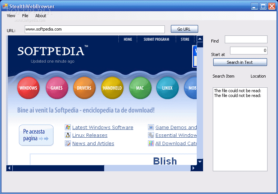Click the Start at number field

248,51
